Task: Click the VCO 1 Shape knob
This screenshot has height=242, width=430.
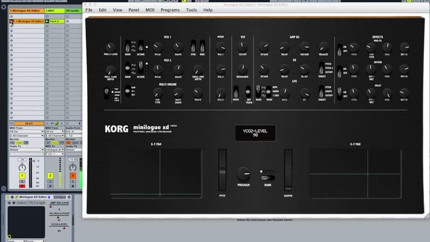Action: (x=178, y=47)
